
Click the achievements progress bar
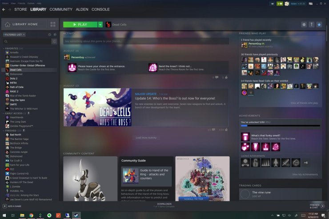coord(280,126)
